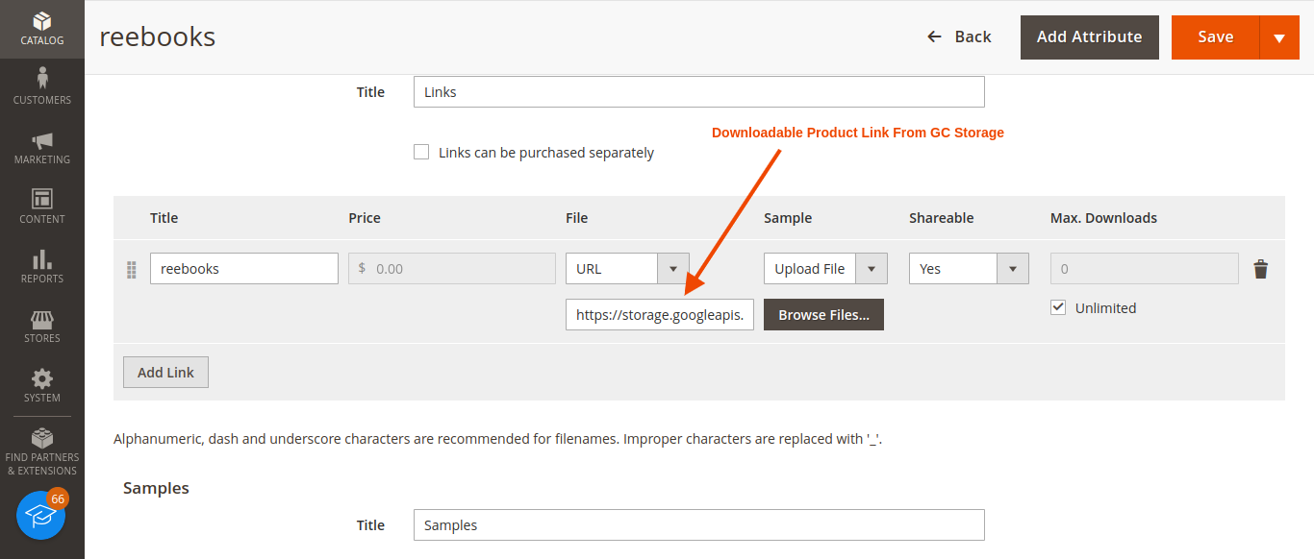Click the drag handle beside reebooks row
Viewport: 1314px width, 559px height.
131,270
